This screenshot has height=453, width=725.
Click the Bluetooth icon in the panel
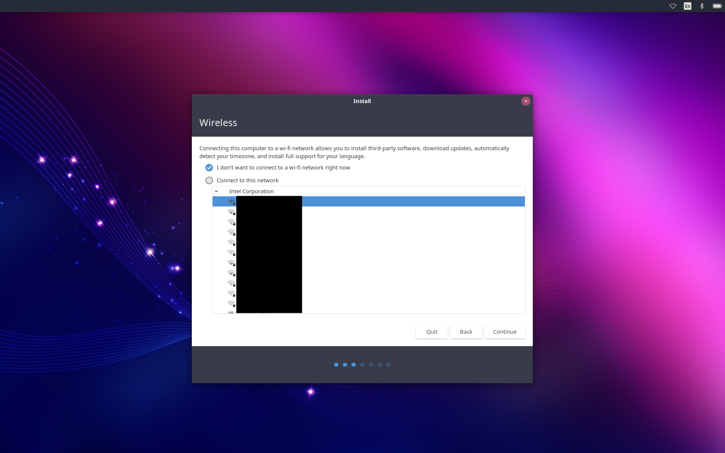(x=702, y=6)
